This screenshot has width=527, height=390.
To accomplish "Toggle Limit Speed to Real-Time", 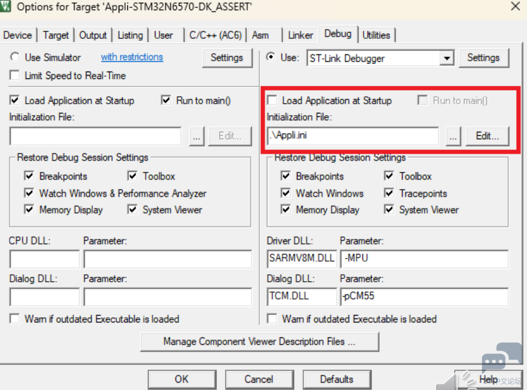I will (15, 76).
